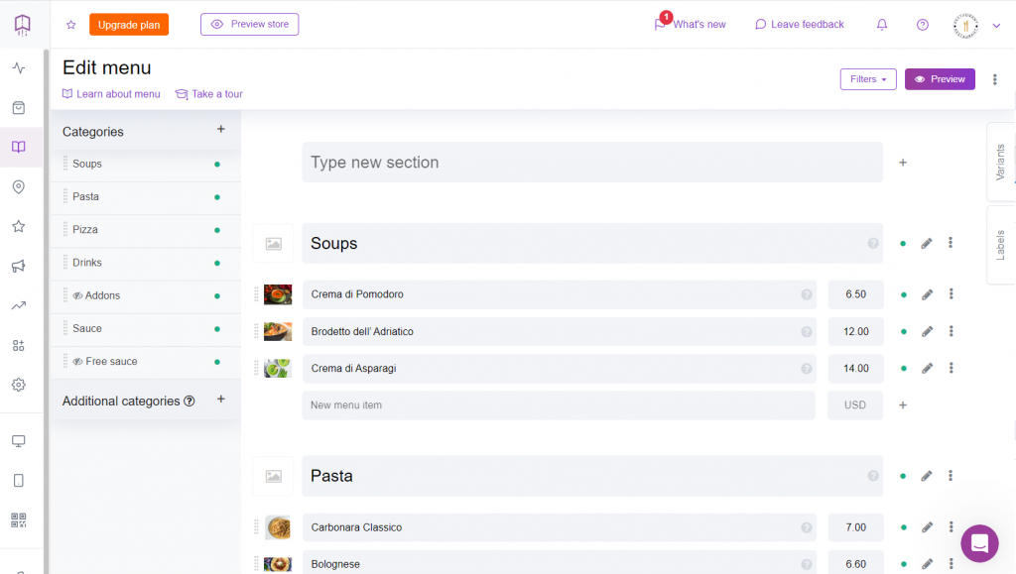Click the notification bell icon
Image resolution: width=1016 pixels, height=574 pixels.
[x=881, y=24]
